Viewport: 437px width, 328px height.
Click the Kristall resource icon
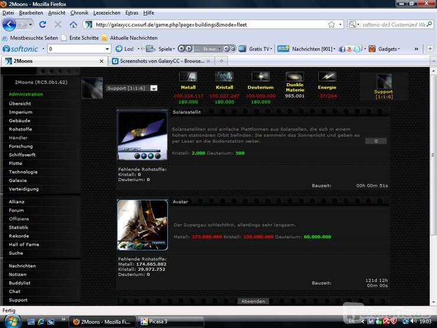point(224,76)
